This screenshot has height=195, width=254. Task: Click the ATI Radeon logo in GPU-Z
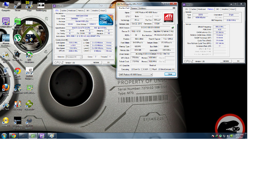click(x=169, y=18)
